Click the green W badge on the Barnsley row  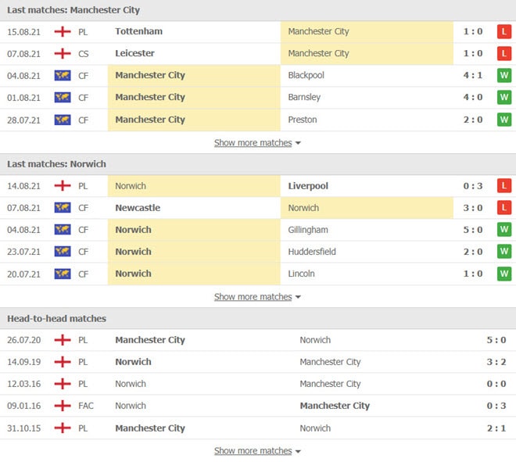tap(503, 98)
